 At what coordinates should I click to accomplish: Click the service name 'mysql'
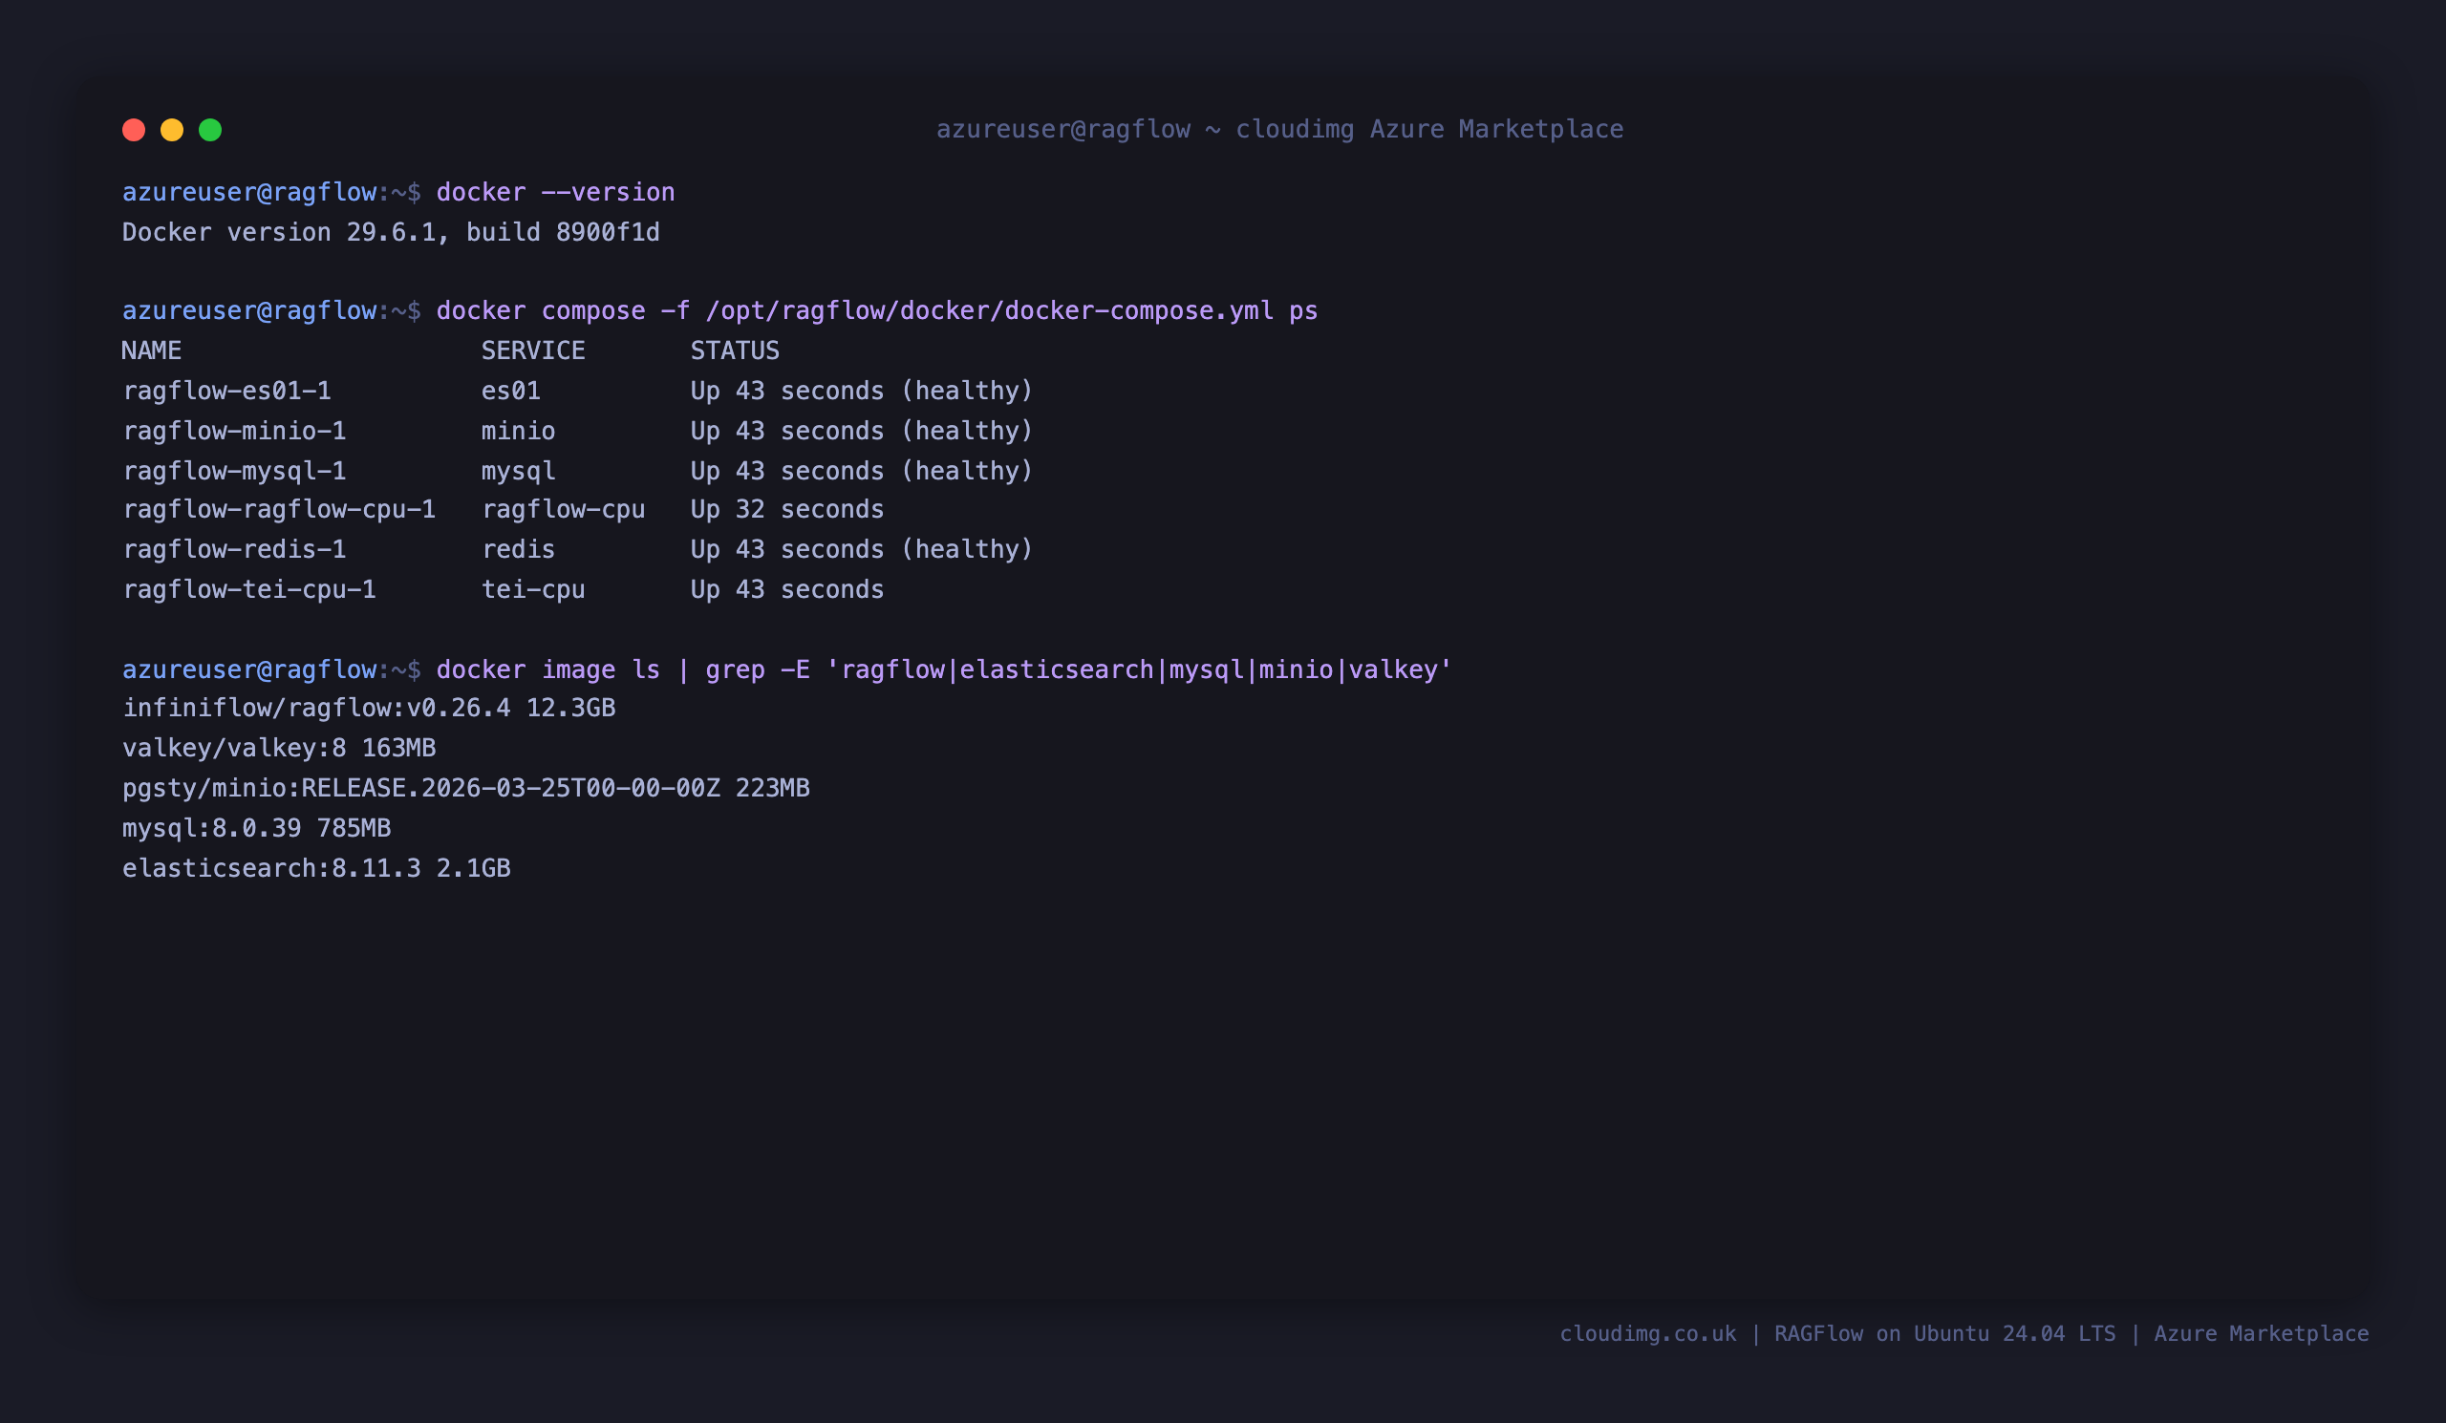518,471
